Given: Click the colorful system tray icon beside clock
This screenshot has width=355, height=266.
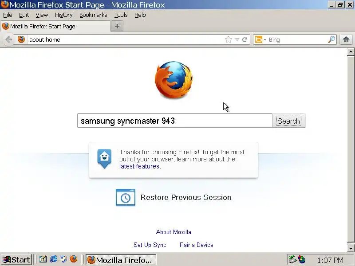Looking at the screenshot, I should click(x=302, y=260).
